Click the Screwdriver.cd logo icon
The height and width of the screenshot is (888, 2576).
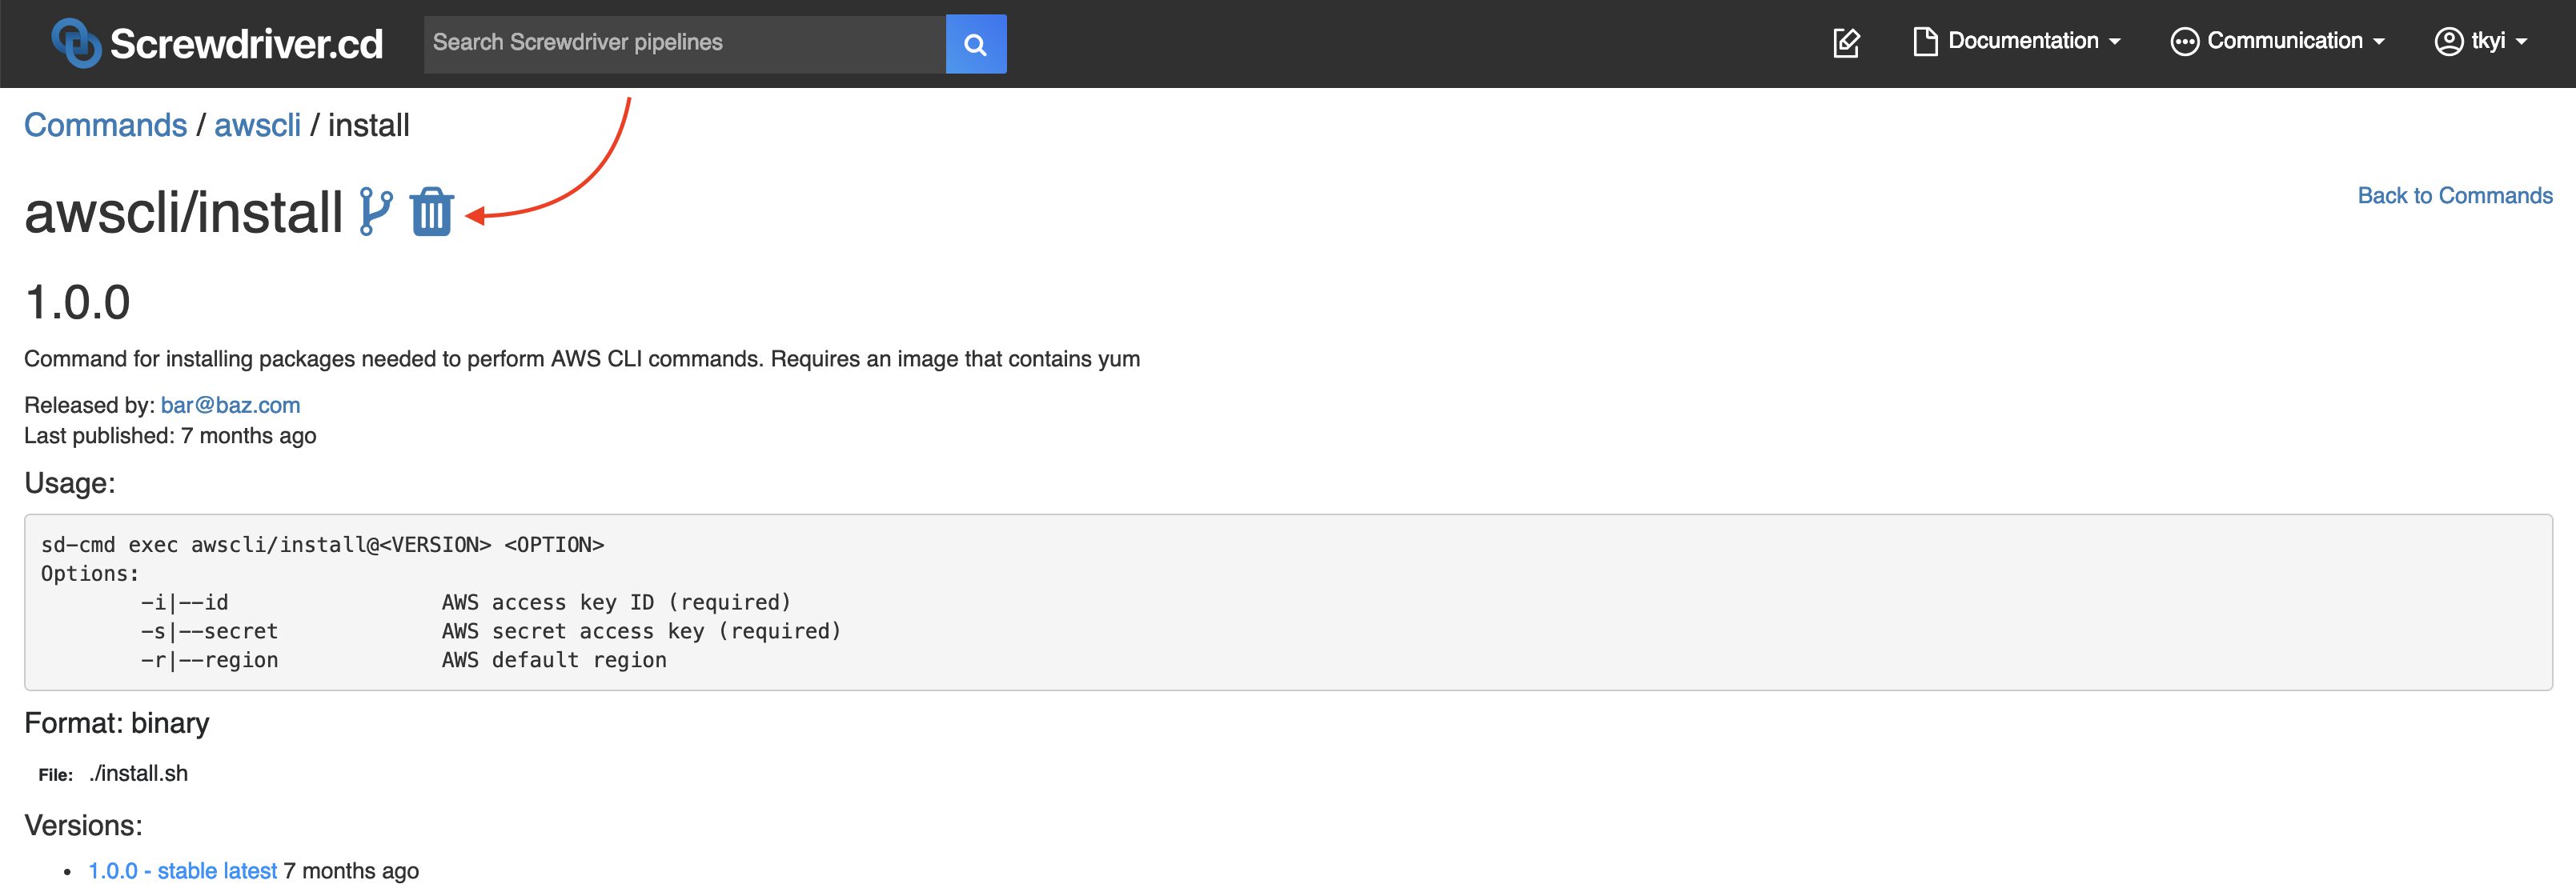pos(76,43)
